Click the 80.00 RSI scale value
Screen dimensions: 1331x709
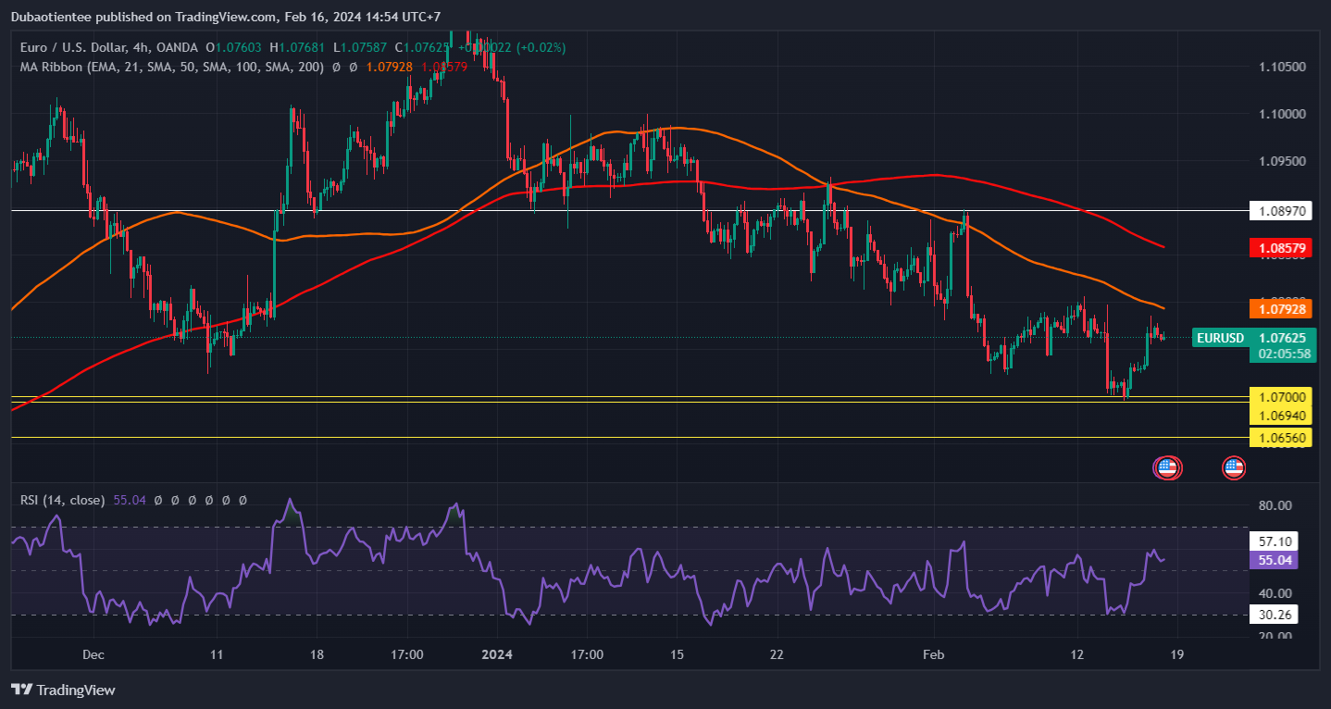[x=1275, y=505]
